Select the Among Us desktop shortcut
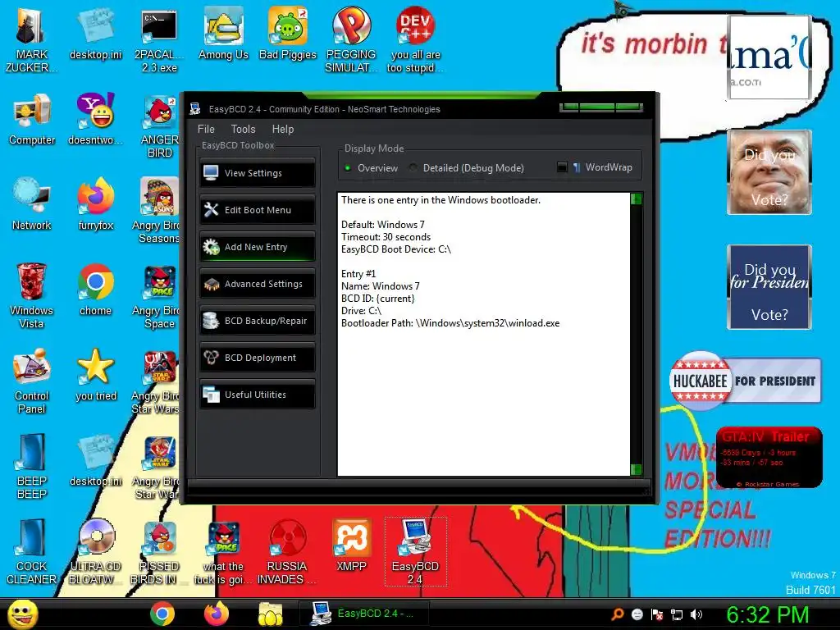 click(223, 33)
